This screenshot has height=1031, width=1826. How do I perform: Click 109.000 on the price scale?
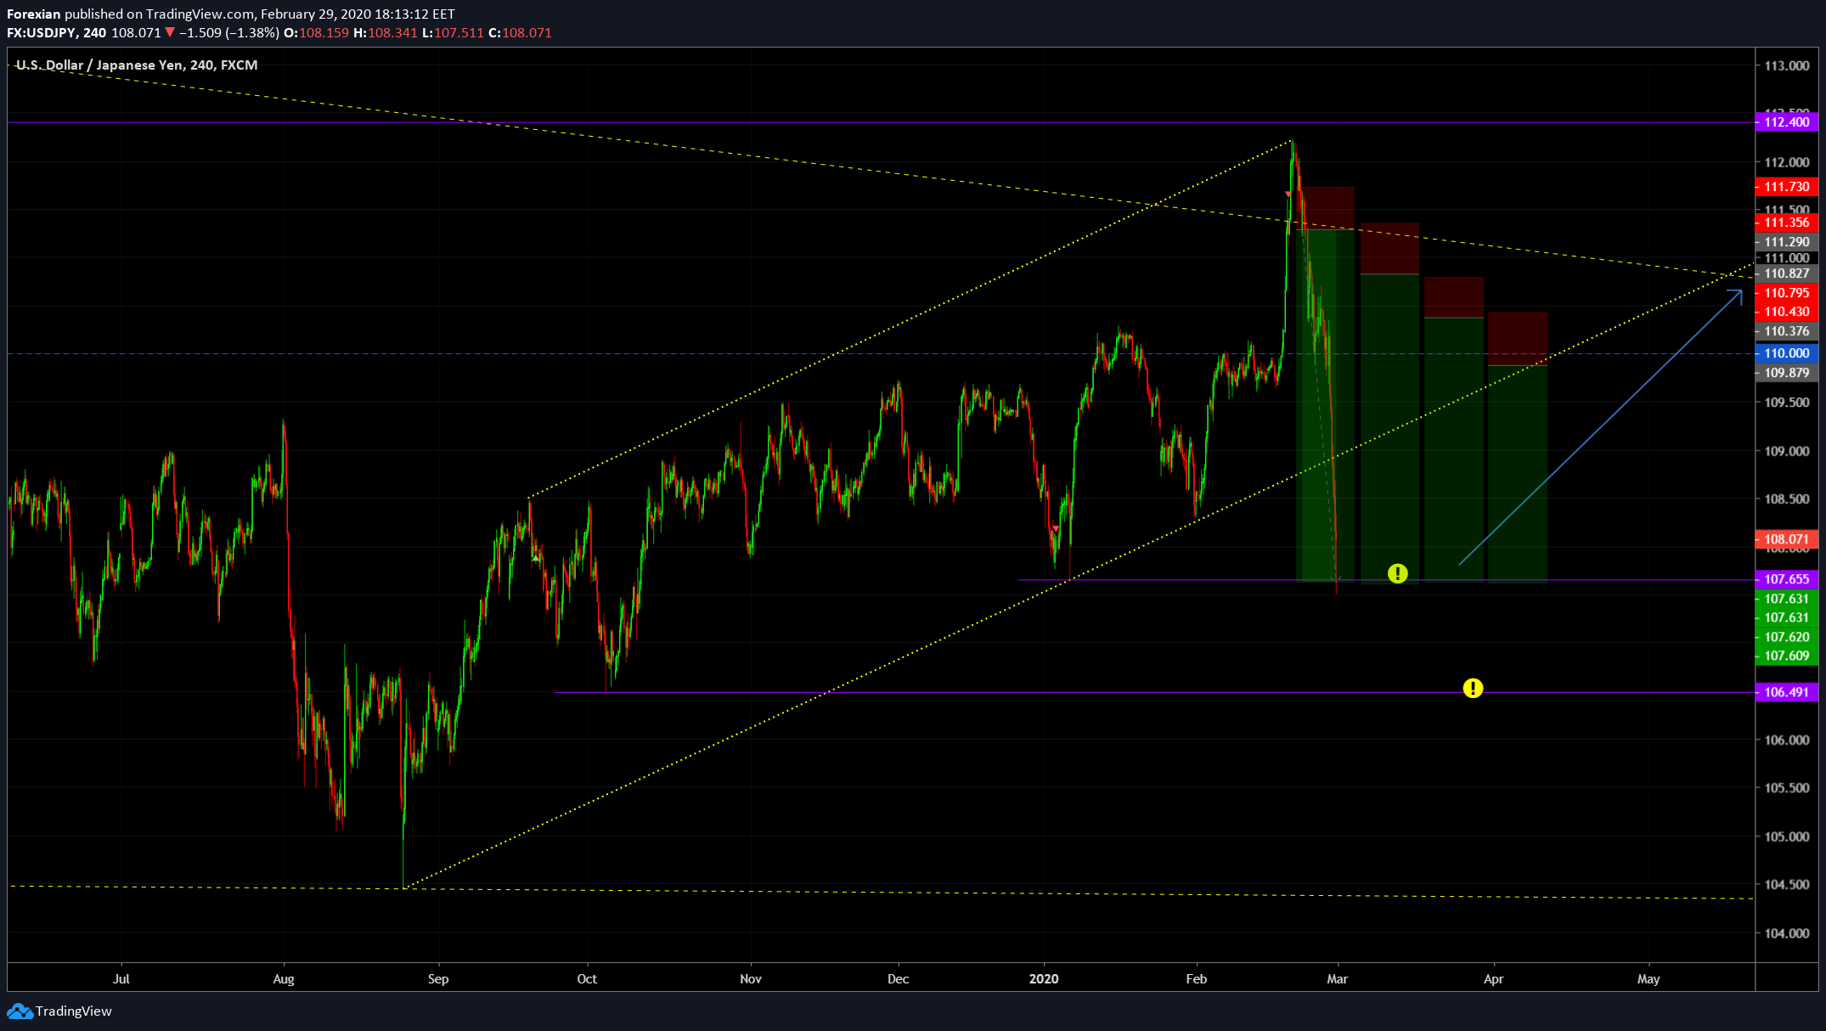click(x=1787, y=451)
